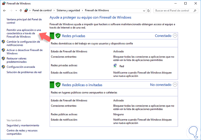Screen dimensions: 201x140
Task: Click green shield icon for Redes públicas
Action: coord(58,85)
